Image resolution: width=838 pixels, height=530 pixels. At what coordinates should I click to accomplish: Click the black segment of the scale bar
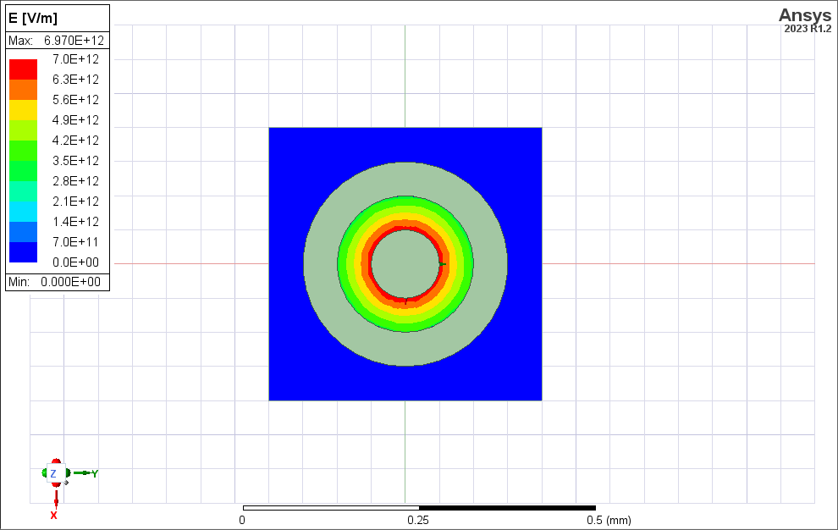(506, 508)
